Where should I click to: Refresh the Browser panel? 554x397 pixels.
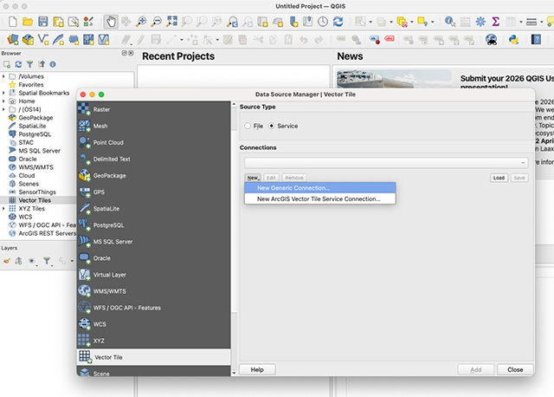tap(18, 64)
